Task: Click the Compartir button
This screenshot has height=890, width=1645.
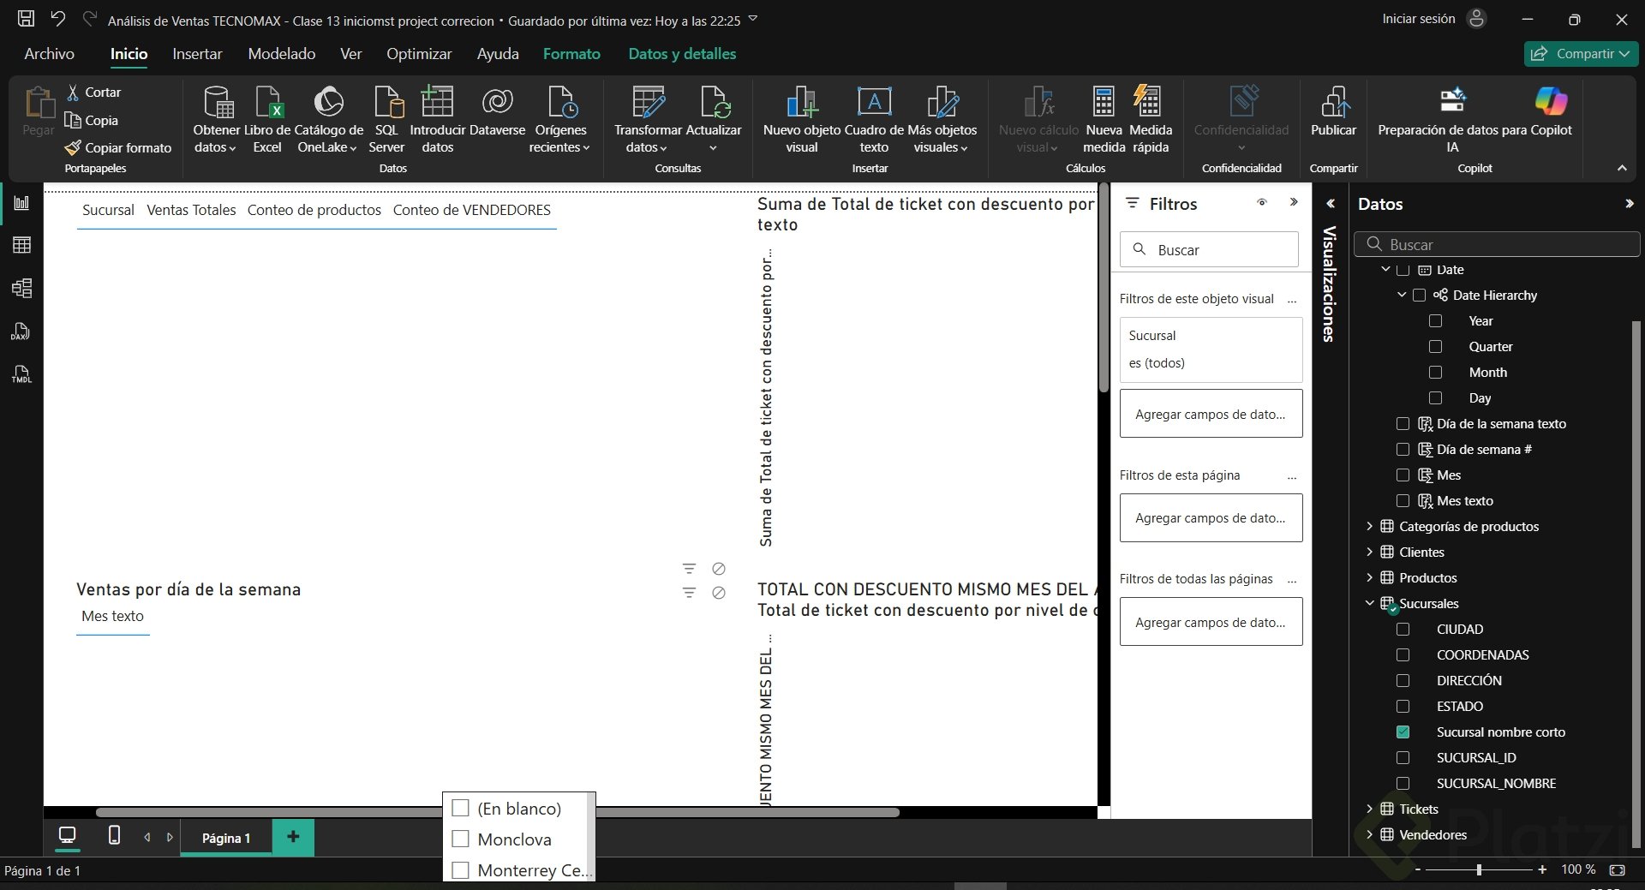Action: [1581, 54]
